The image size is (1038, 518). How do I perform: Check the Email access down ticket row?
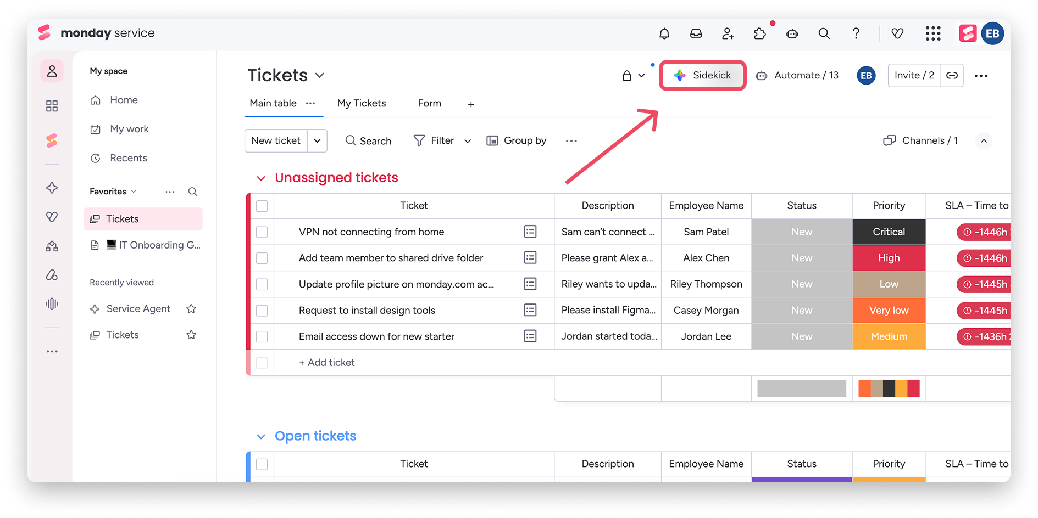click(x=262, y=336)
